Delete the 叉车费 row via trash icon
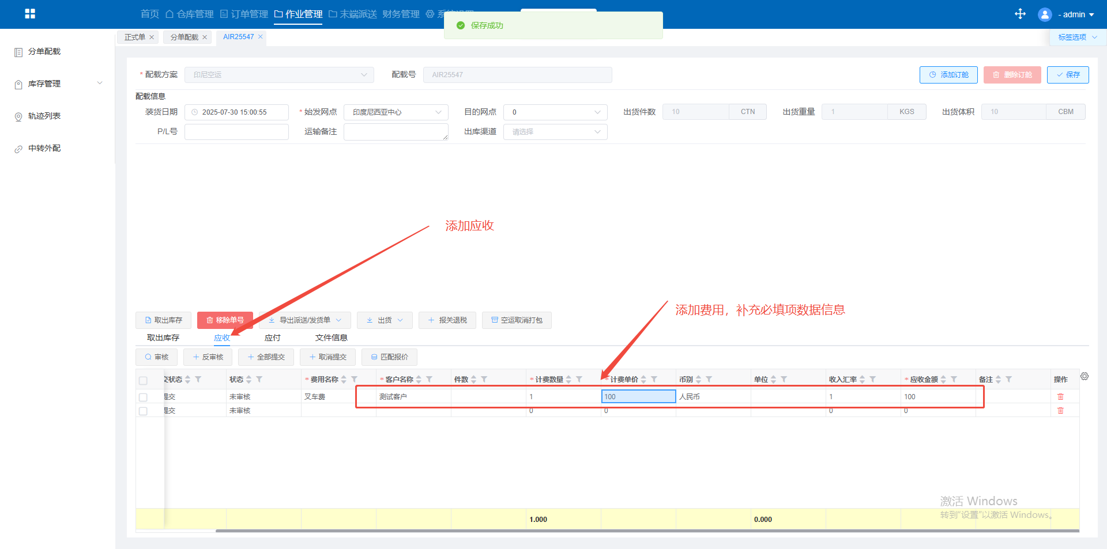The height and width of the screenshot is (549, 1107). pyautogui.click(x=1060, y=397)
